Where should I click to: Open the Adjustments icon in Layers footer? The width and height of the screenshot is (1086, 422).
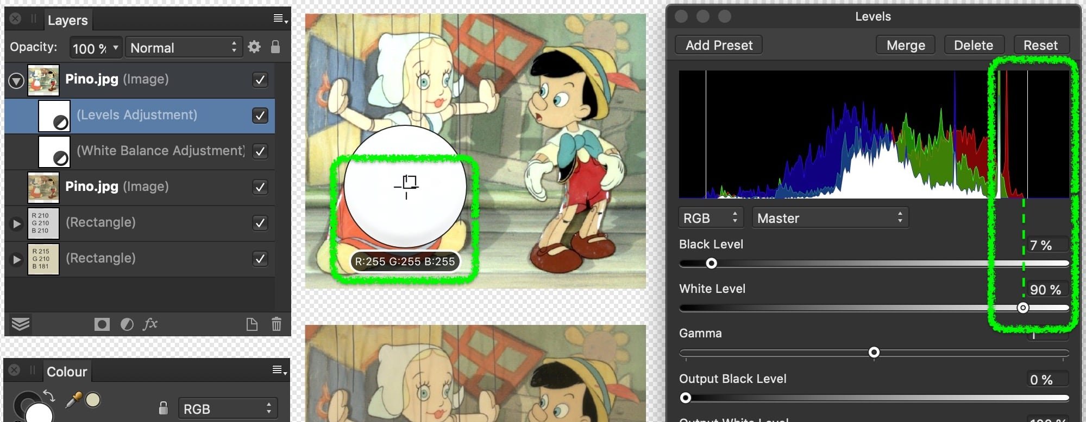point(127,324)
